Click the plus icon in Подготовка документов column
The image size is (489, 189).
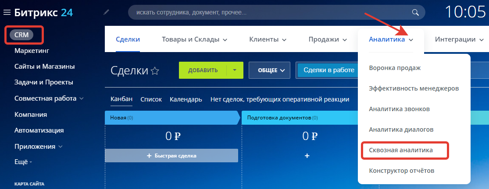(x=307, y=156)
